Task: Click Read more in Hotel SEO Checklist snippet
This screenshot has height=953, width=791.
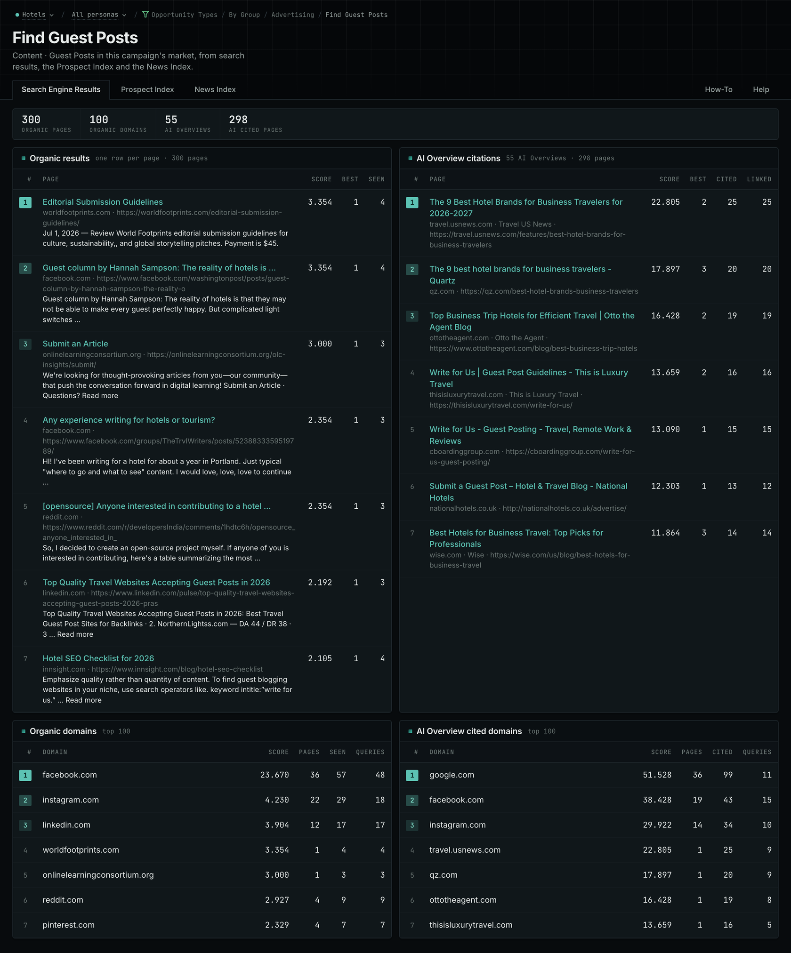Action: click(x=83, y=700)
